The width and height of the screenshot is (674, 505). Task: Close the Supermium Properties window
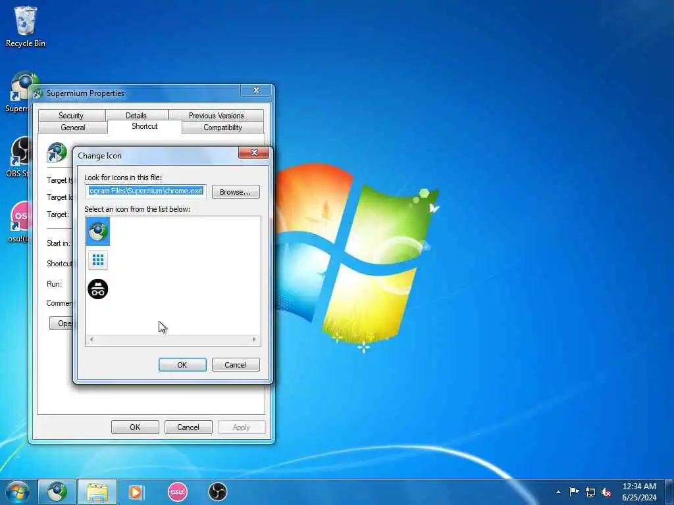[256, 90]
